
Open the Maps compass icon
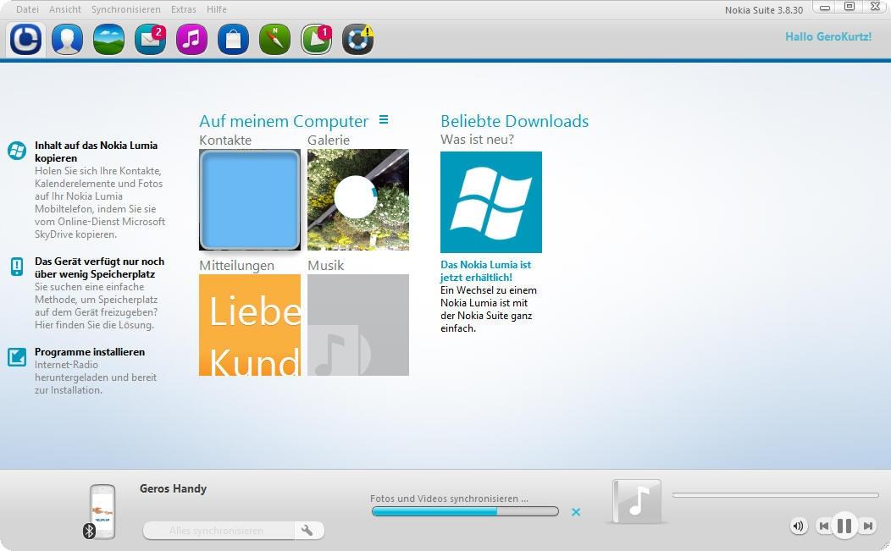coord(274,40)
